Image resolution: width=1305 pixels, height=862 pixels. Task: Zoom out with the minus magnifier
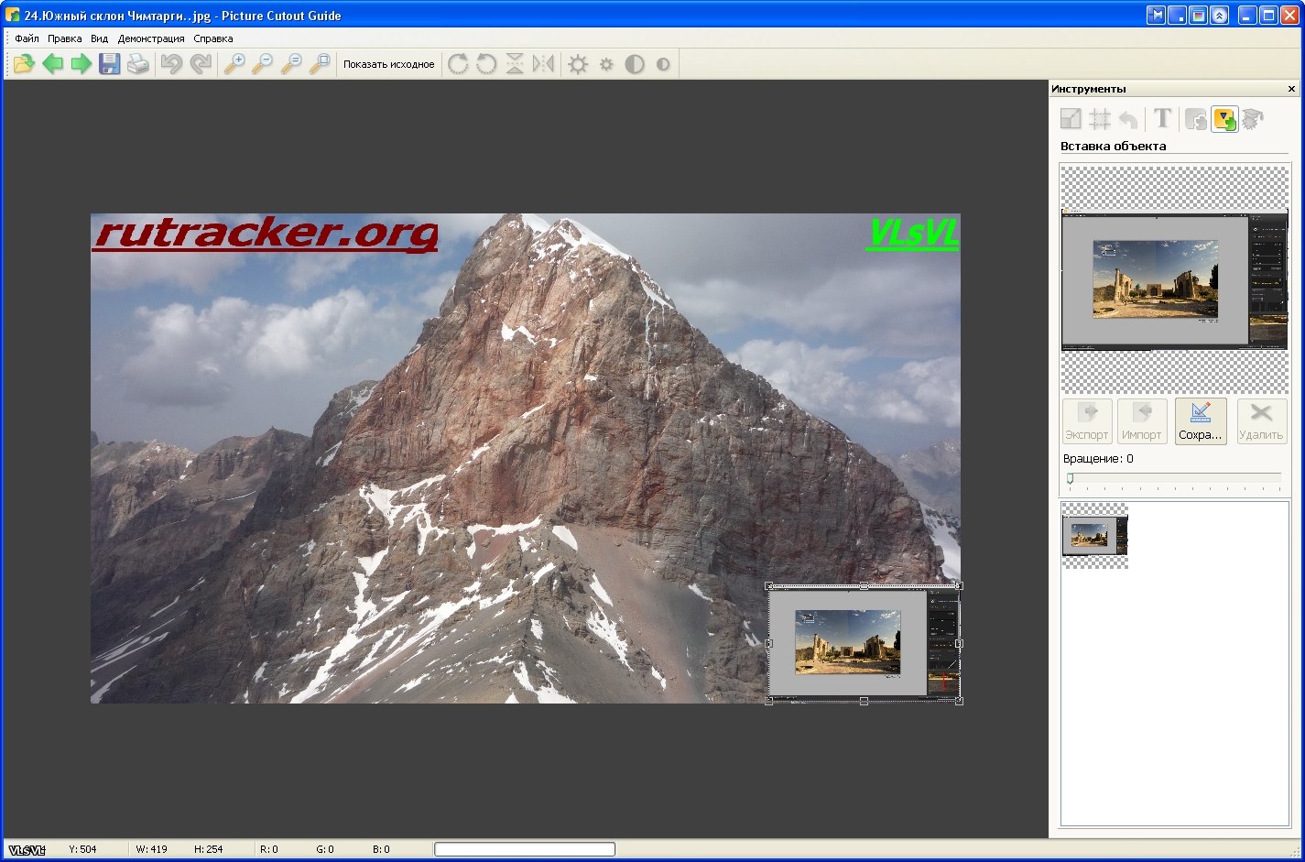point(263,64)
